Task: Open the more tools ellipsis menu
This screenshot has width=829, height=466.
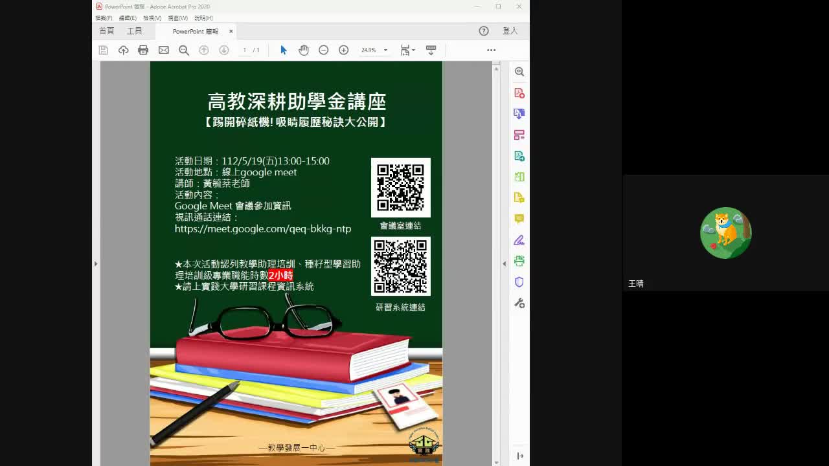Action: click(x=492, y=50)
